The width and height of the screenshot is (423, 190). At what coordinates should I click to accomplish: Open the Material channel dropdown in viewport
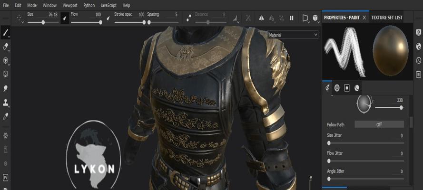pos(293,35)
